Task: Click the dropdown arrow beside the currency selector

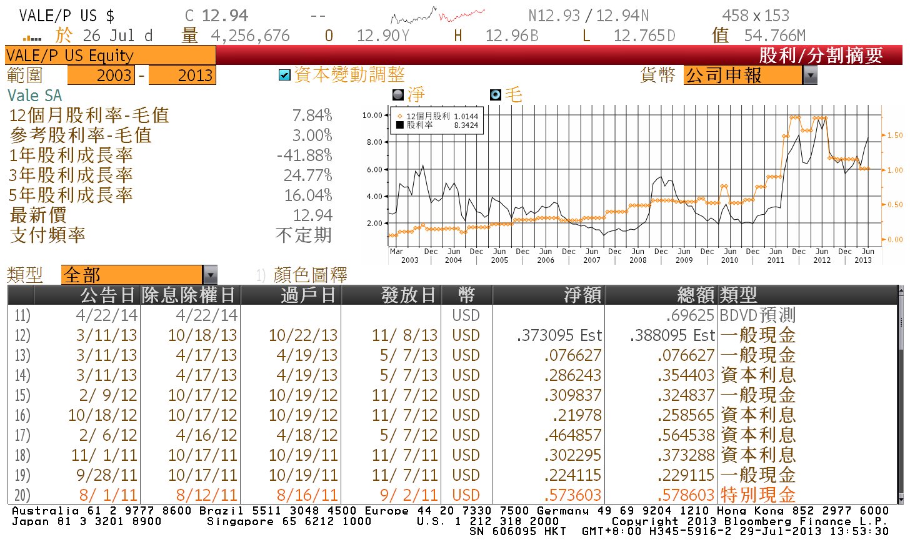Action: 811,74
